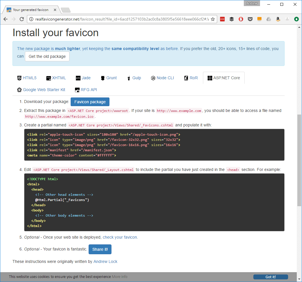The width and height of the screenshot is (302, 282).
Task: Open the Google Analytics extension icon
Action: coord(259,19)
